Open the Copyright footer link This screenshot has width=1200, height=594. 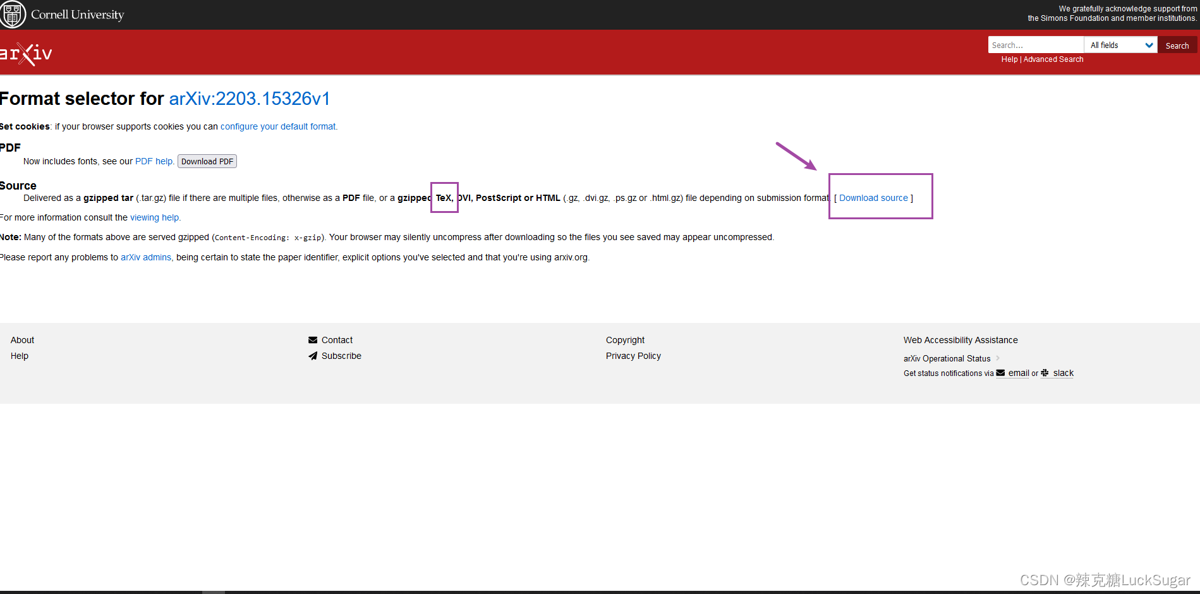coord(625,340)
